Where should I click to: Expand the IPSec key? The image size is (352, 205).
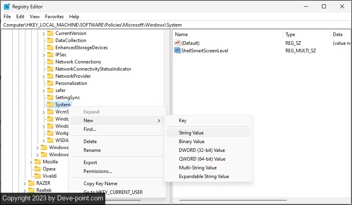pos(44,55)
